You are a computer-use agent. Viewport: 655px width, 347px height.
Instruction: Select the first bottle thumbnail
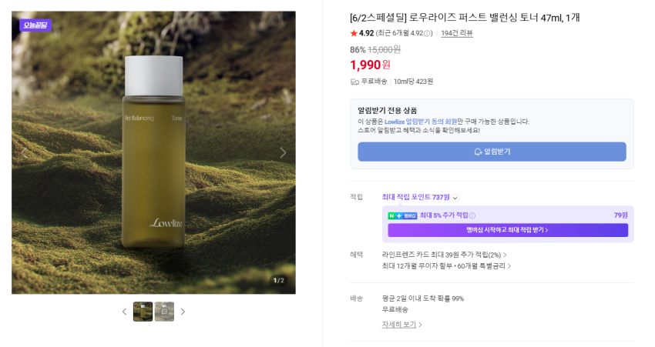pyautogui.click(x=143, y=312)
